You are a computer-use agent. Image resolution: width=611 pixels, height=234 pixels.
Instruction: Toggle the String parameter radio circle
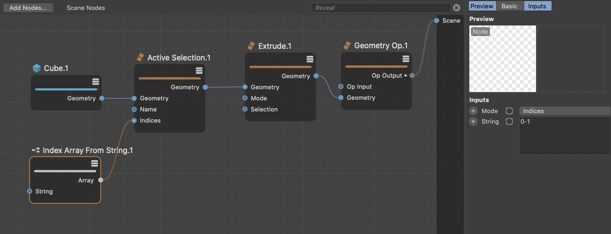(473, 121)
